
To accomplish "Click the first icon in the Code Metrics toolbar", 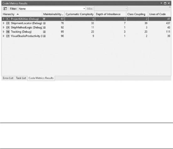I will tap(5, 8).
